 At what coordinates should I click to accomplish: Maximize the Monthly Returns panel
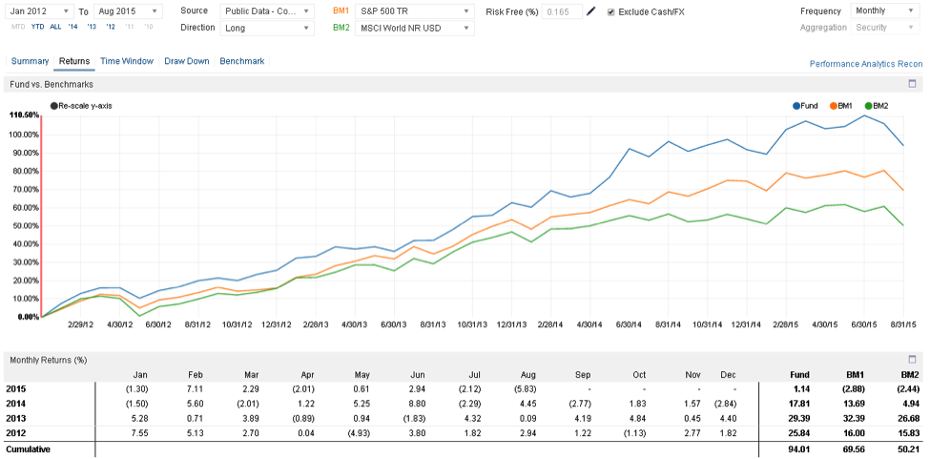point(912,360)
